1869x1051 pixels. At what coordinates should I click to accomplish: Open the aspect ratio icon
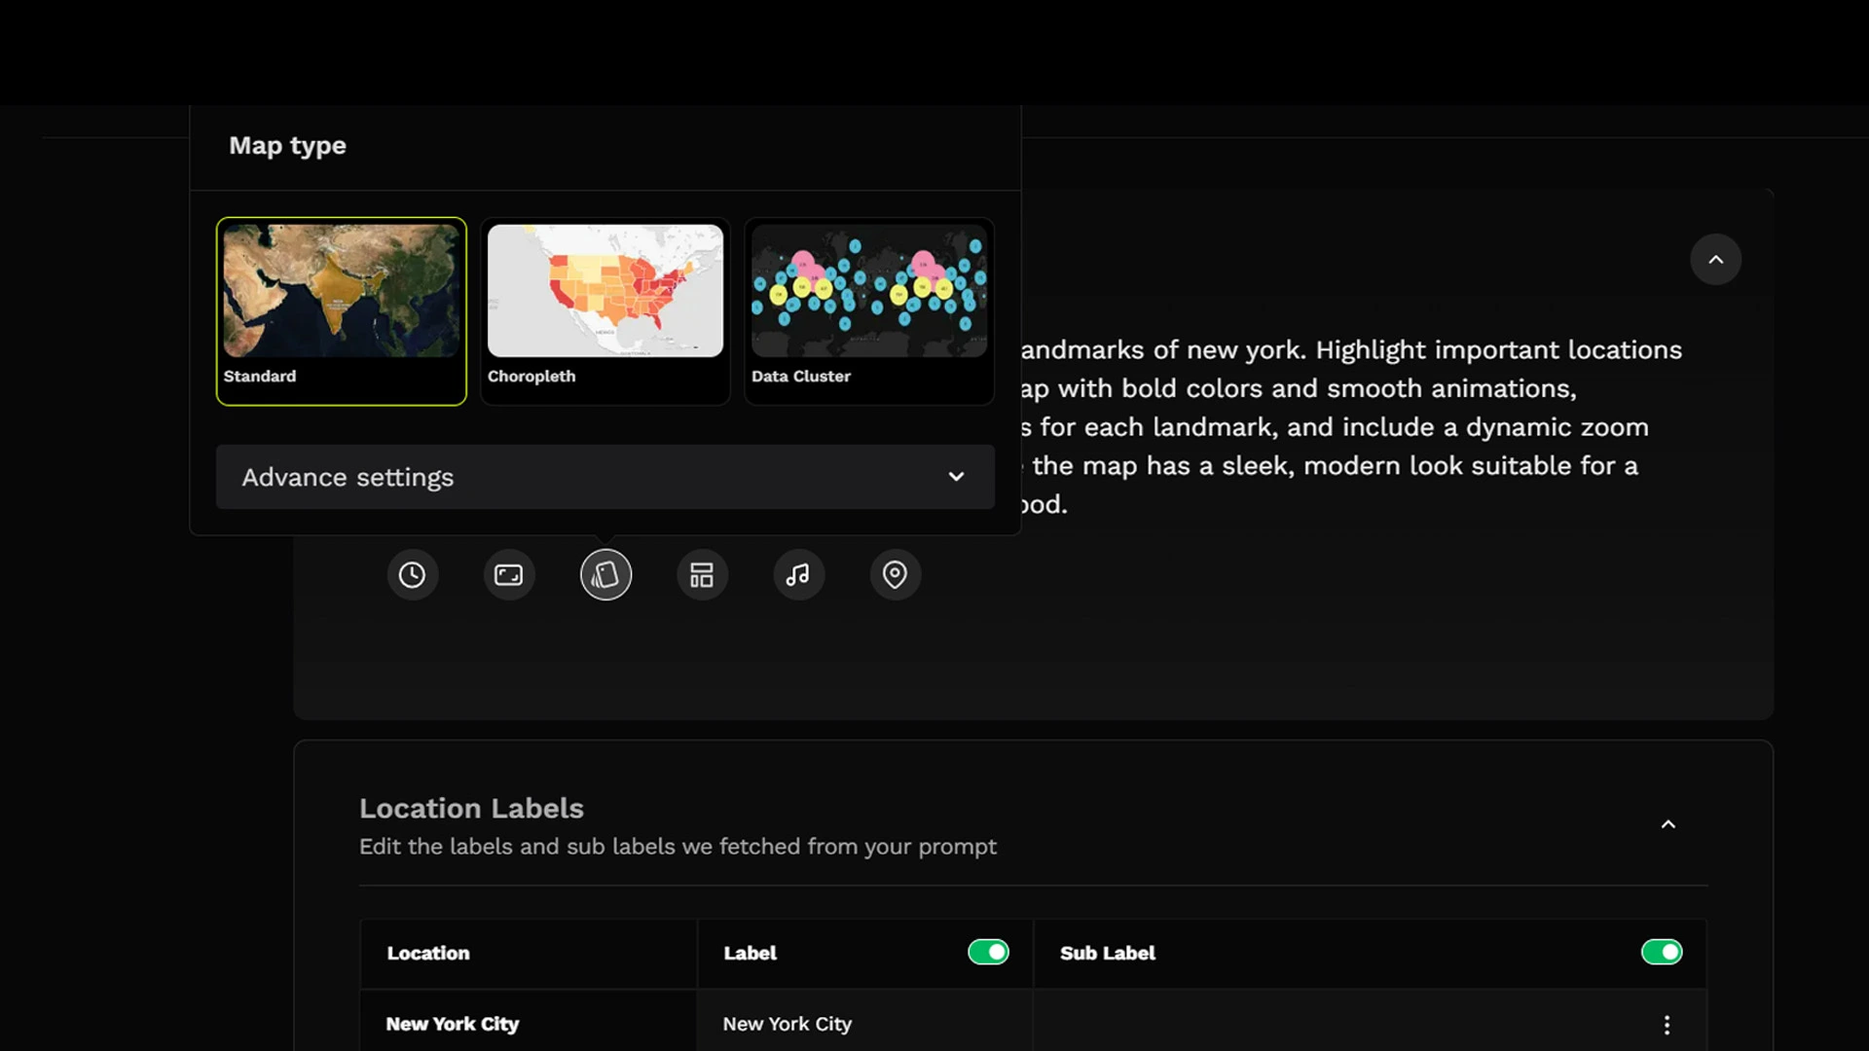pyautogui.click(x=508, y=575)
